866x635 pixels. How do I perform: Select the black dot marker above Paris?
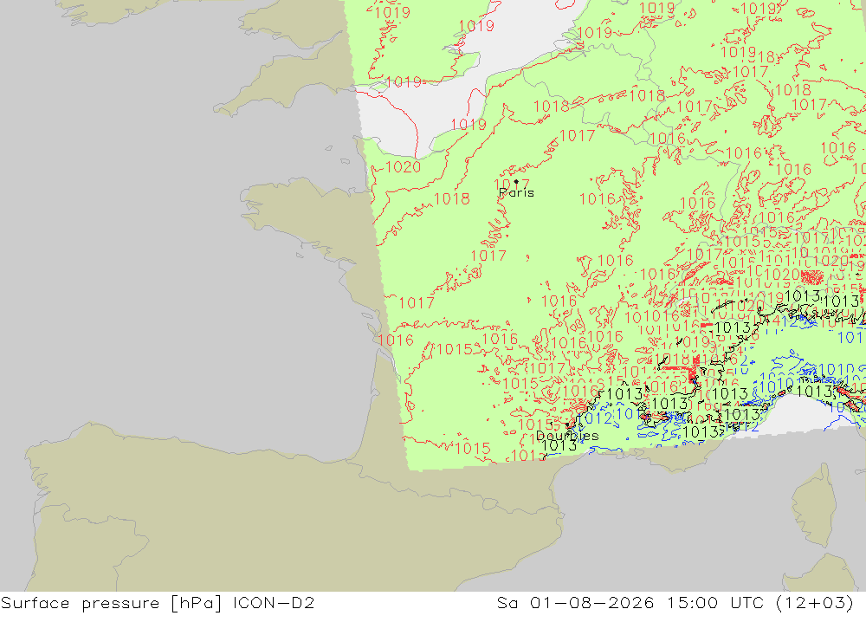pos(516,181)
